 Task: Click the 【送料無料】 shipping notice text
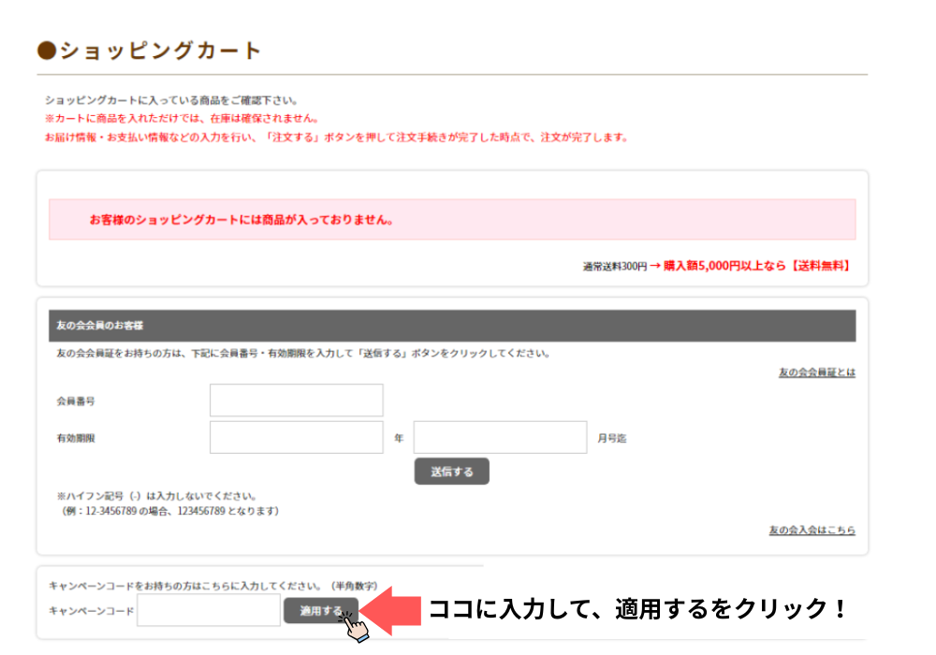coord(820,266)
